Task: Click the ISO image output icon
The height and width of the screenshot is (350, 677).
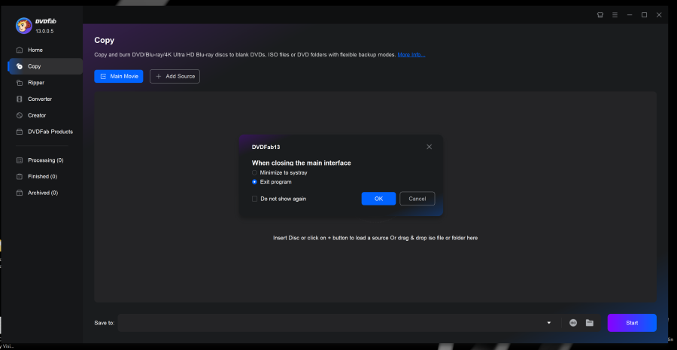Action: (573, 323)
